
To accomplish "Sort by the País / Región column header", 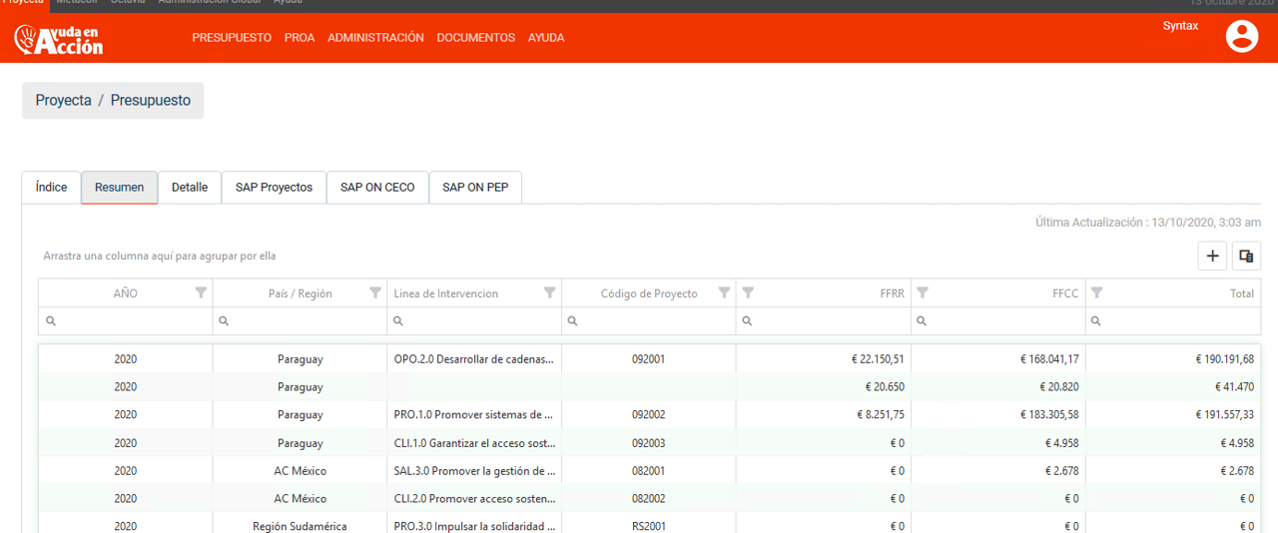I will tap(300, 293).
